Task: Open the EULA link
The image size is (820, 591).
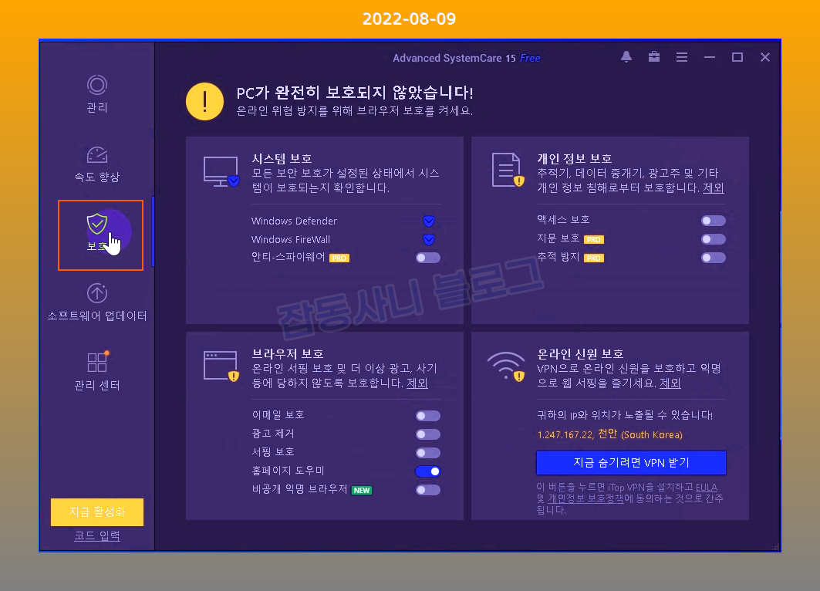Action: tap(706, 487)
